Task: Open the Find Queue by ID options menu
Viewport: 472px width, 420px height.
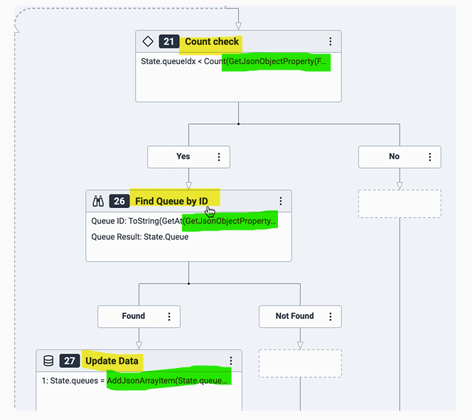Action: point(281,201)
